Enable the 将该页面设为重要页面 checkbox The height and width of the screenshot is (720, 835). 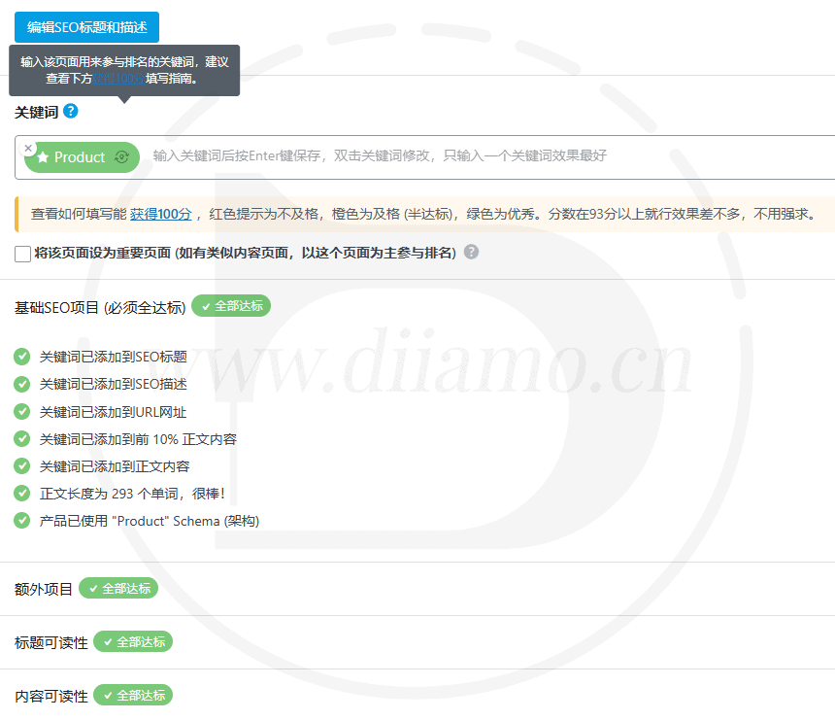tap(23, 254)
